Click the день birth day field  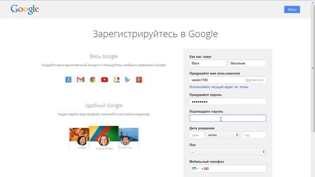pyautogui.click(x=197, y=135)
